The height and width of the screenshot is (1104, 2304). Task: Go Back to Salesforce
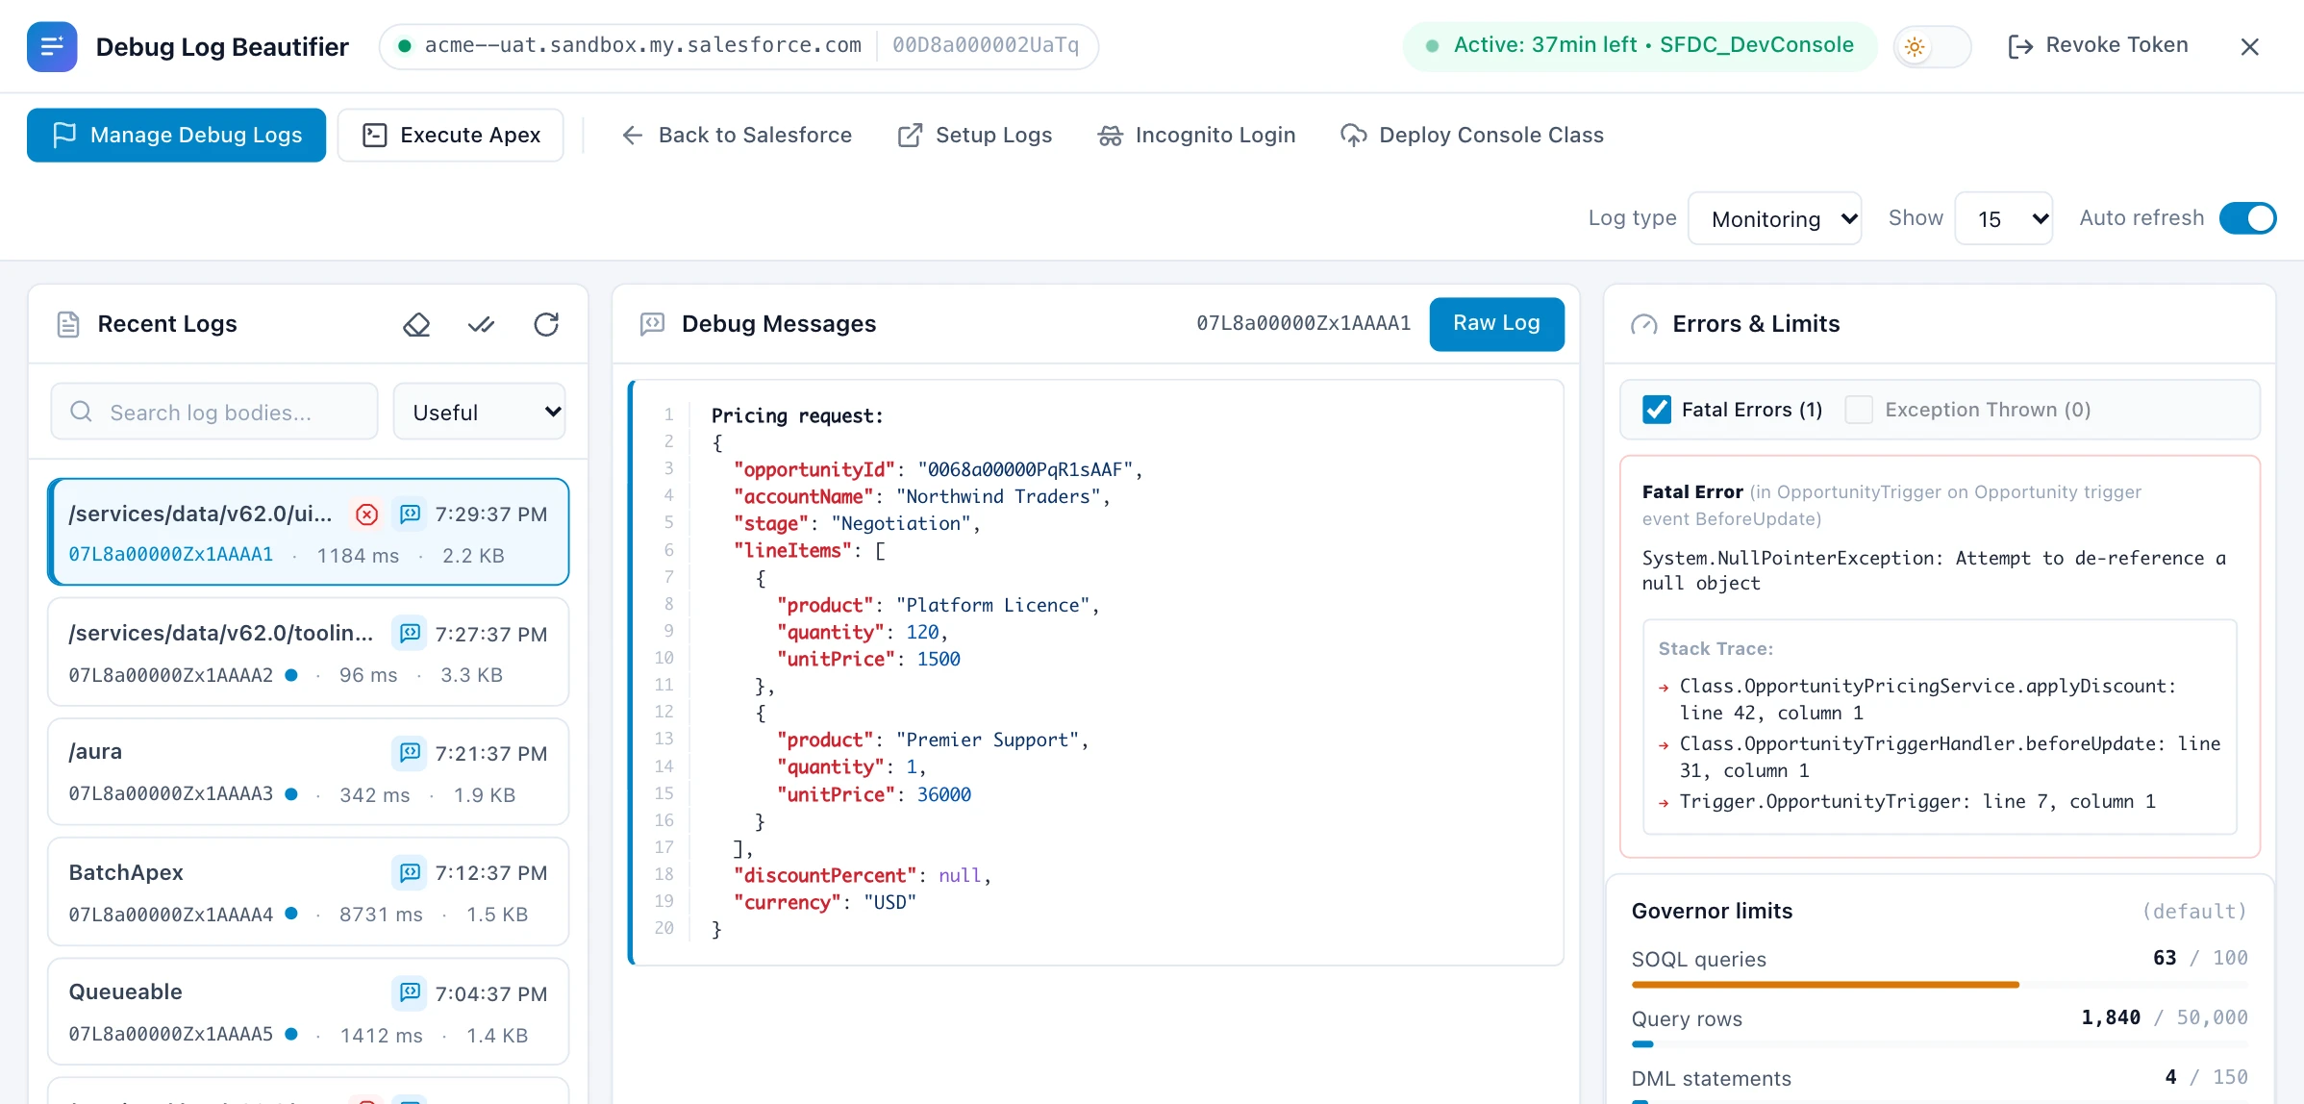[x=736, y=136]
